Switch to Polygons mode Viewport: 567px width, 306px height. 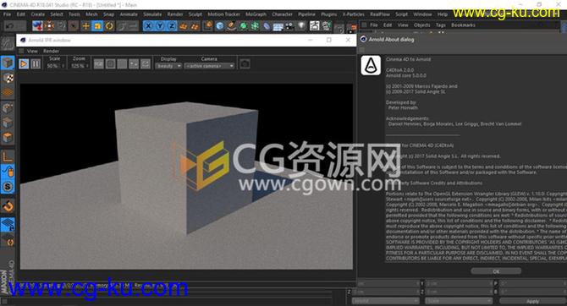(8, 137)
